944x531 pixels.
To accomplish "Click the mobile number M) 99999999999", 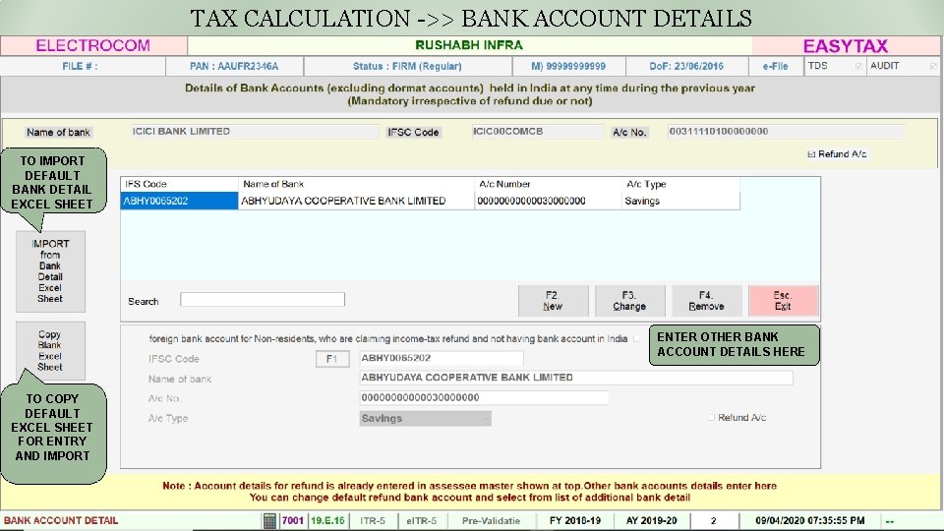I will [x=569, y=66].
